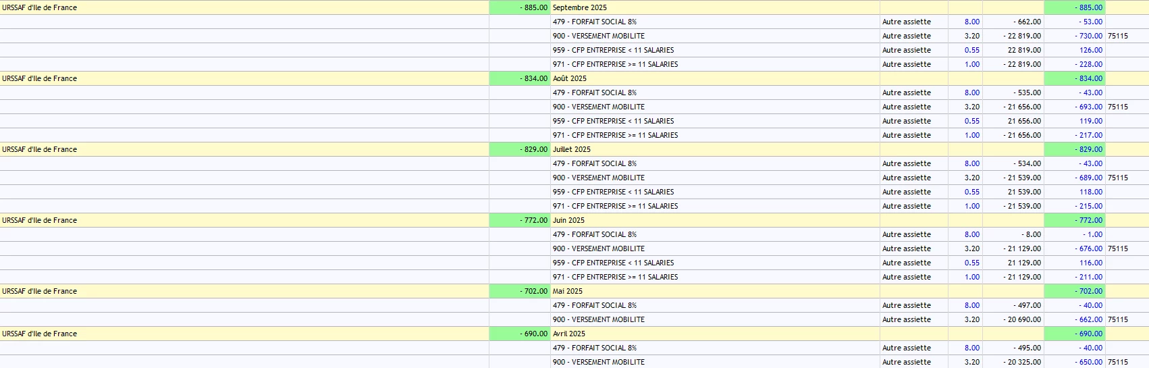Select the Juin 2025 period cell
Image resolution: width=1149 pixels, height=368 pixels.
click(715, 220)
